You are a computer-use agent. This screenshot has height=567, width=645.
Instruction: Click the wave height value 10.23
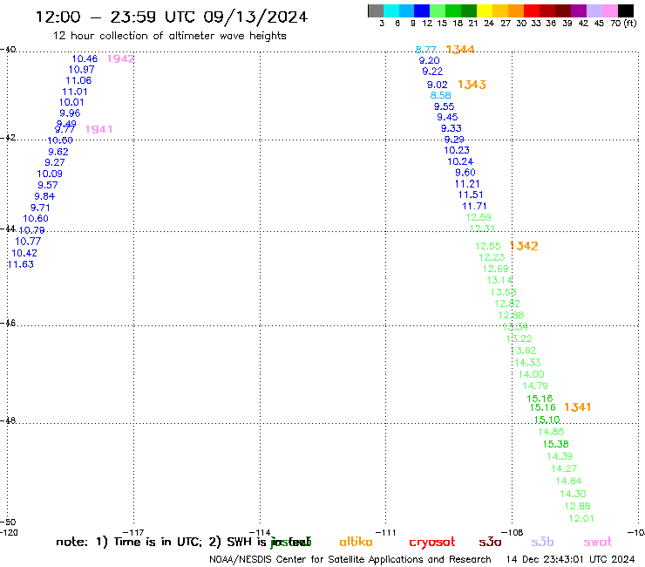pos(457,150)
